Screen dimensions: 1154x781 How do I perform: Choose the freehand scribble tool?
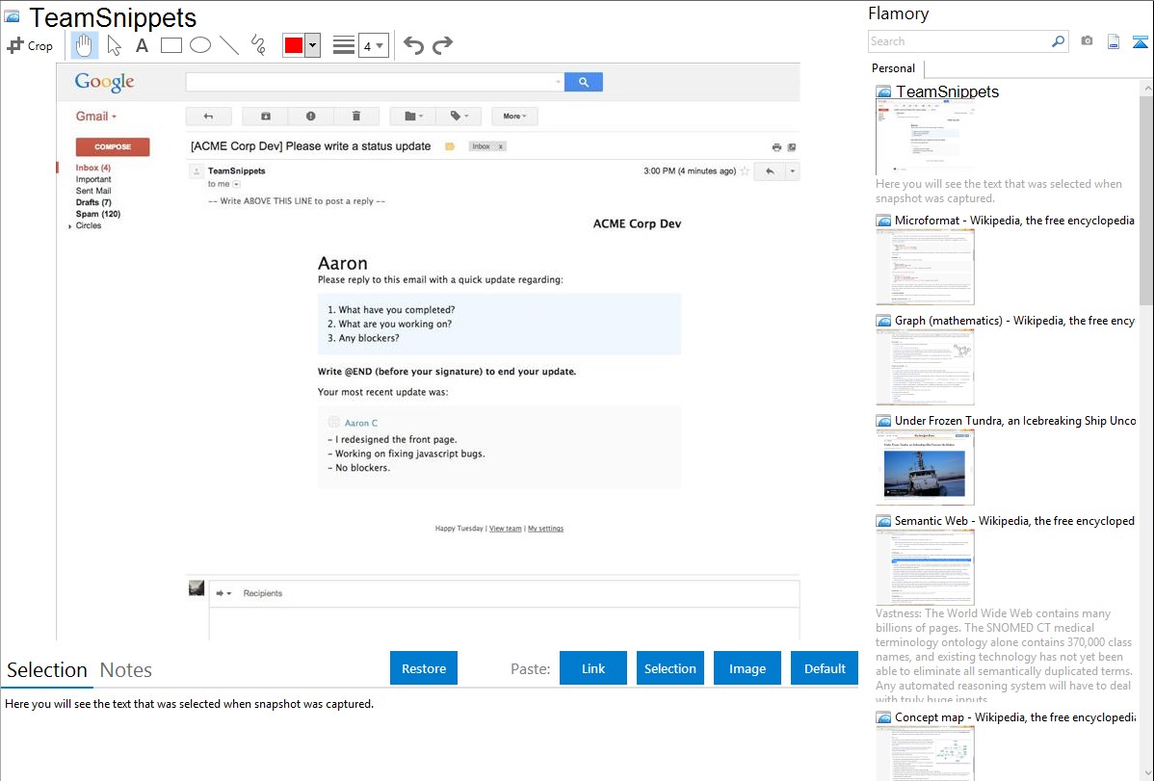point(258,45)
